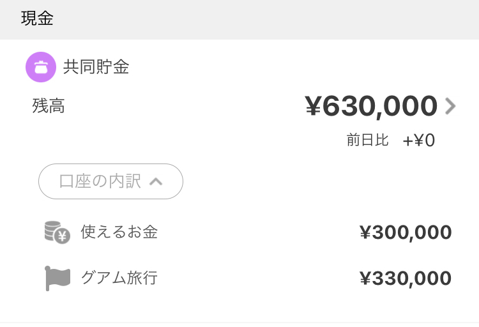Click the coins icon next to 使えるお金
Image resolution: width=479 pixels, height=327 pixels.
(57, 232)
